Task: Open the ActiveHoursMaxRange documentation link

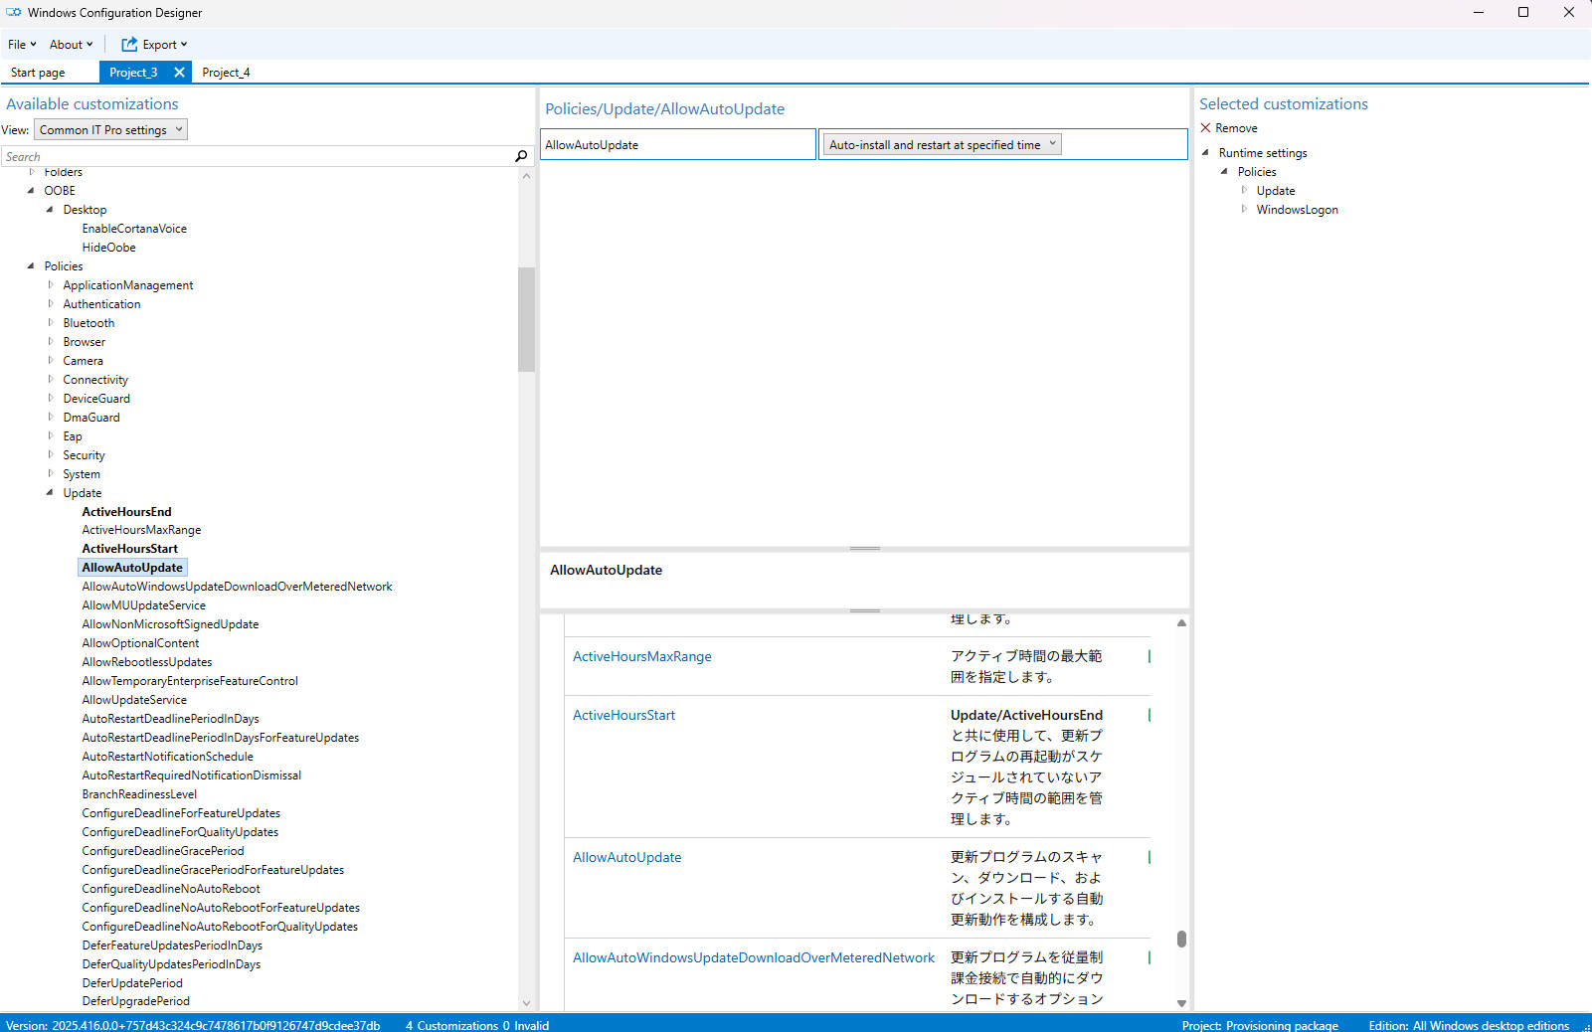Action: [641, 656]
